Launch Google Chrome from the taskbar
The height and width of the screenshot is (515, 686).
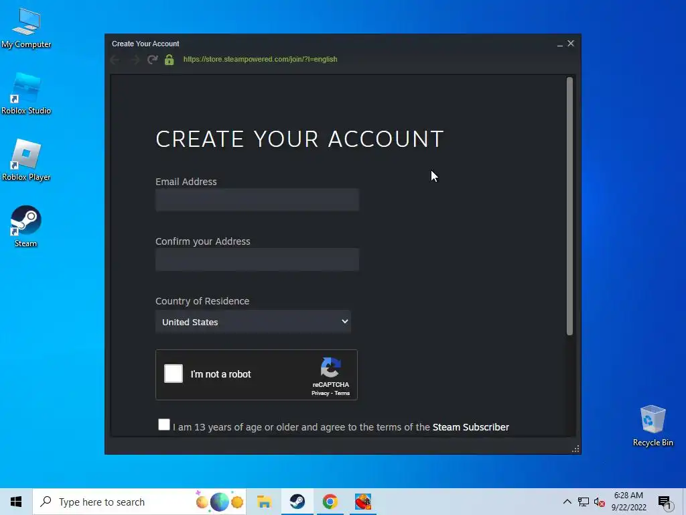pyautogui.click(x=330, y=502)
